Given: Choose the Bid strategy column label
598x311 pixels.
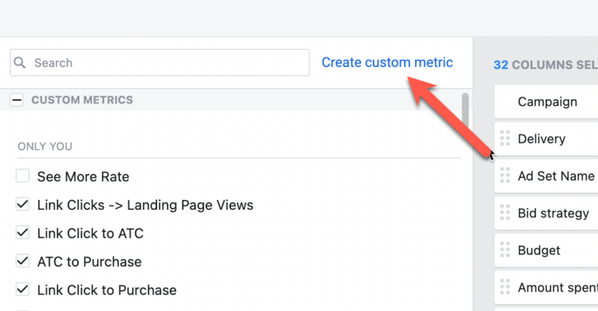Looking at the screenshot, I should (x=553, y=213).
